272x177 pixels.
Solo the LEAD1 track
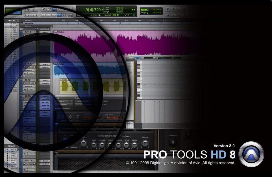(x=31, y=83)
